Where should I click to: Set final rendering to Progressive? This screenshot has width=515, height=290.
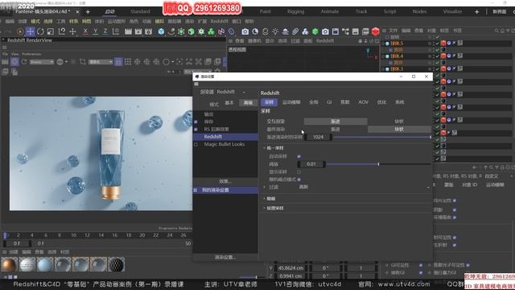[x=336, y=129]
